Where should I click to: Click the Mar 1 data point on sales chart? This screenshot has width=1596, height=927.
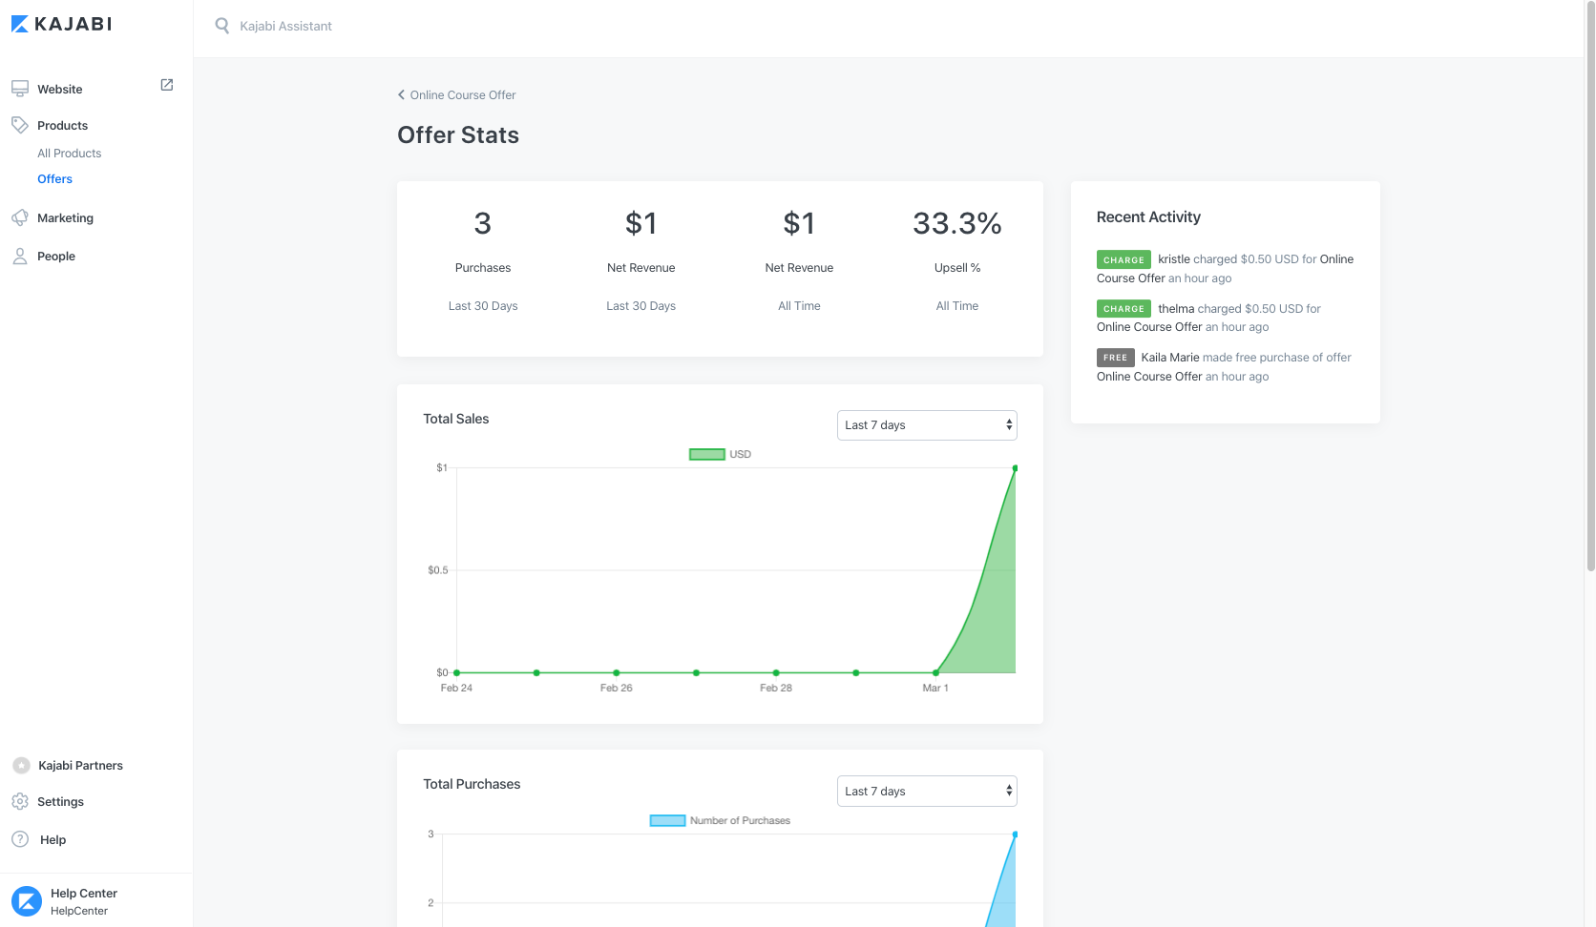935,672
